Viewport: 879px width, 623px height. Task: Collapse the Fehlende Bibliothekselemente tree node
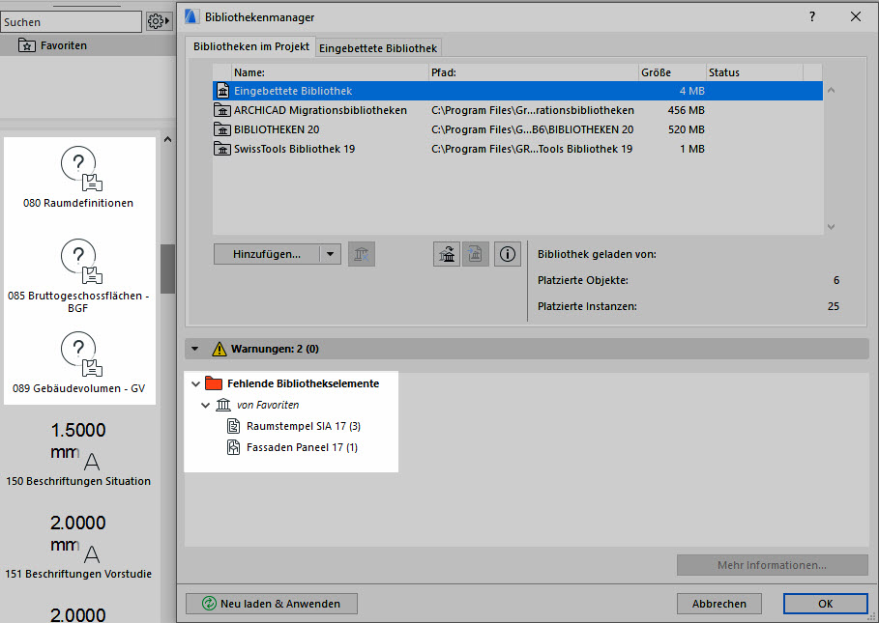pyautogui.click(x=195, y=384)
